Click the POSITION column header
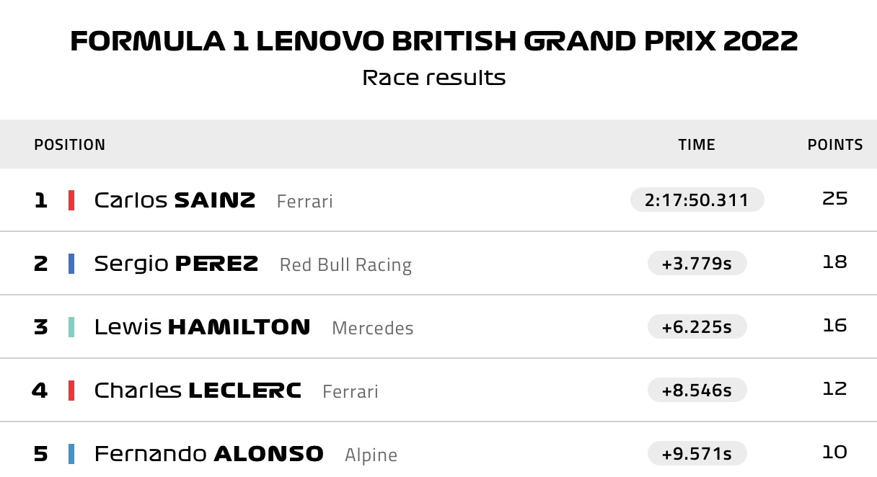This screenshot has width=877, height=477. pyautogui.click(x=70, y=145)
